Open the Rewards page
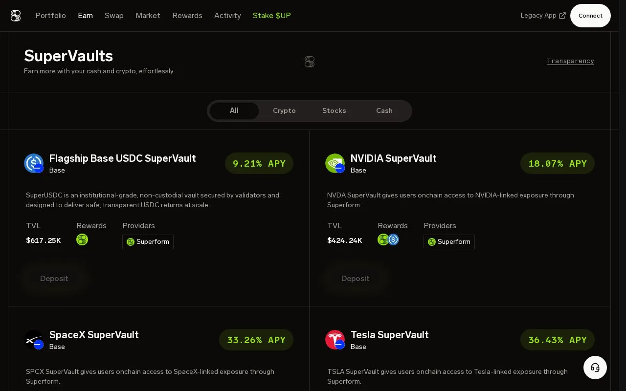 [187, 16]
